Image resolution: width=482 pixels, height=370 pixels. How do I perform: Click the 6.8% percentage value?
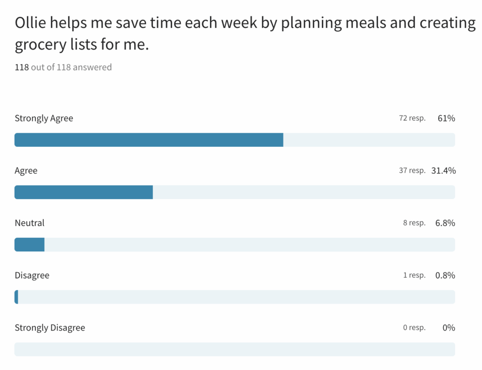click(x=445, y=223)
